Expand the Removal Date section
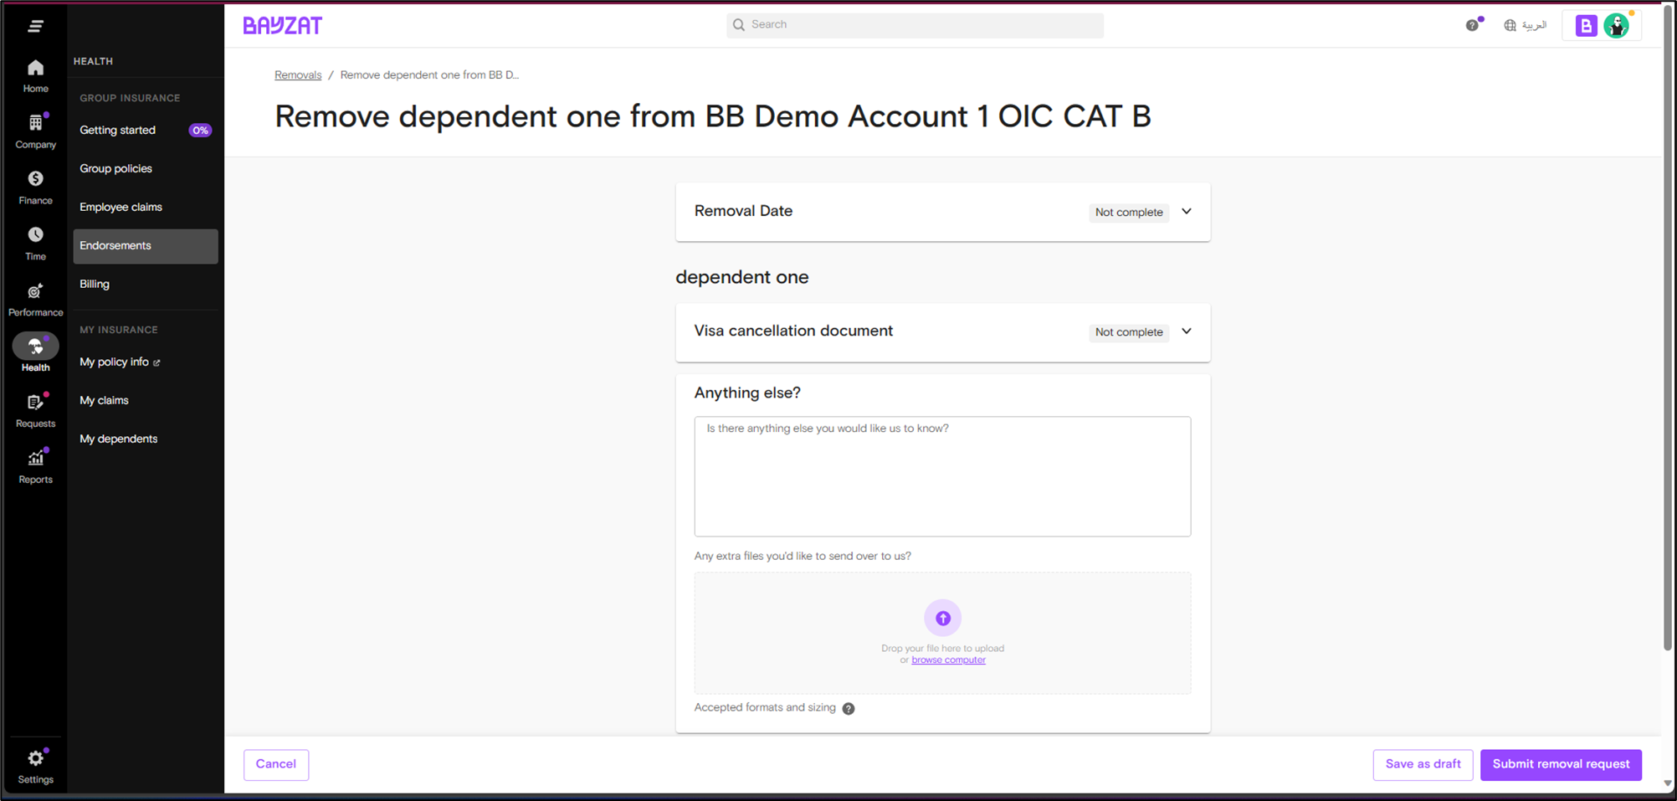Screen dimensions: 1677x801 tap(1186, 212)
